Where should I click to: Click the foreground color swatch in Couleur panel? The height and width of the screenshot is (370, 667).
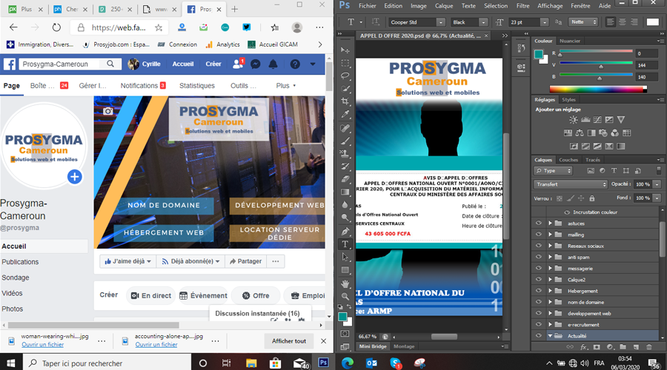[539, 54]
